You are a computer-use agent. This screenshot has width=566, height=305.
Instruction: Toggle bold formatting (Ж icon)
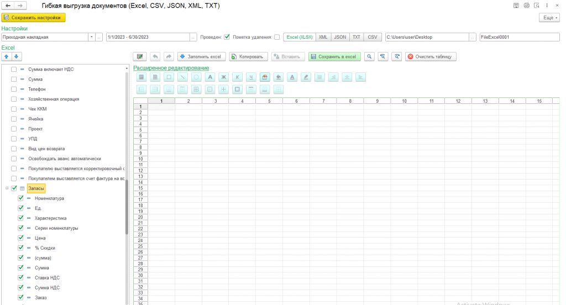click(223, 77)
